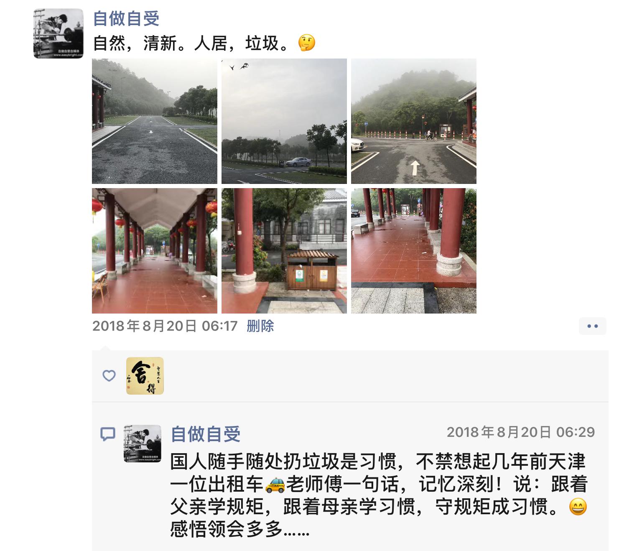The image size is (642, 551).
Task: Open the foggy straight road photo
Action: (155, 121)
